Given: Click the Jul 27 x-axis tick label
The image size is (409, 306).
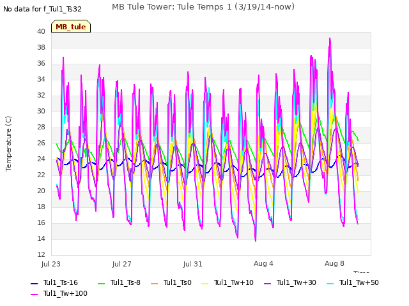Looking at the screenshot, I should [122, 264].
